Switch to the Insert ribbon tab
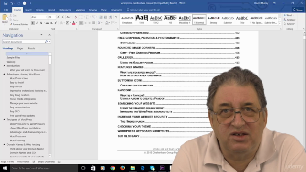Screen dimensions: 306x172 28,10
